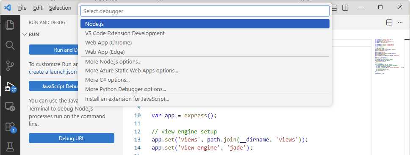
Task: Click code line 10 var app = express()
Action: (x=184, y=116)
